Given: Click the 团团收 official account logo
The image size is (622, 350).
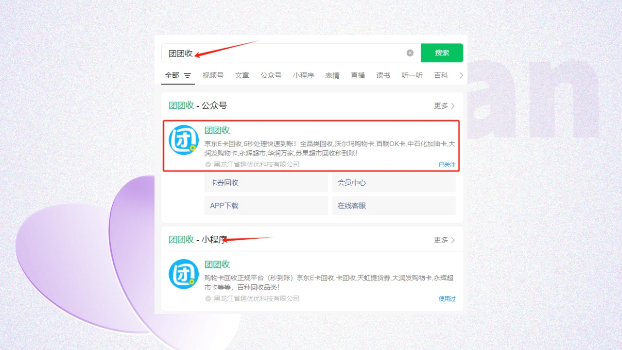Looking at the screenshot, I should tap(184, 140).
